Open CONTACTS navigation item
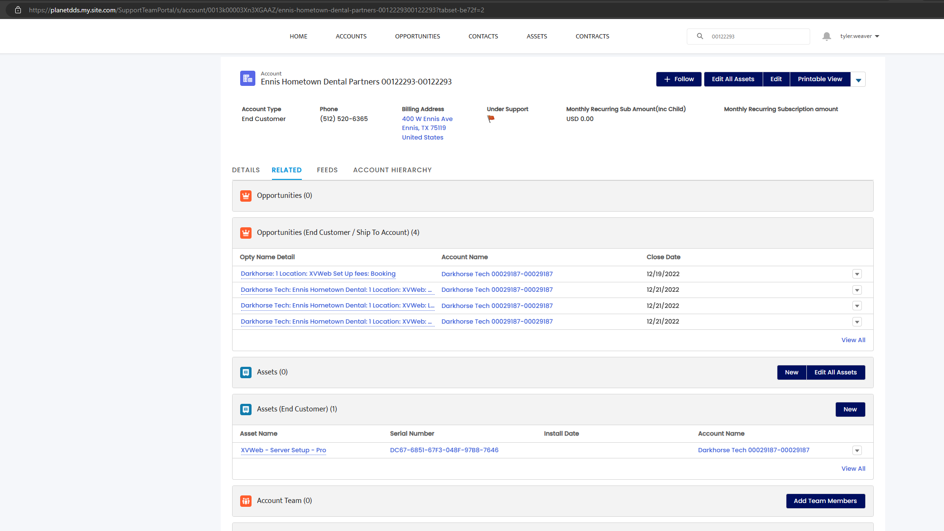The image size is (944, 531). 483,37
